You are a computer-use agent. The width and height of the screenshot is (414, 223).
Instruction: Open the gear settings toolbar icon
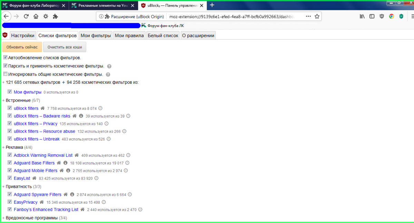46,16
